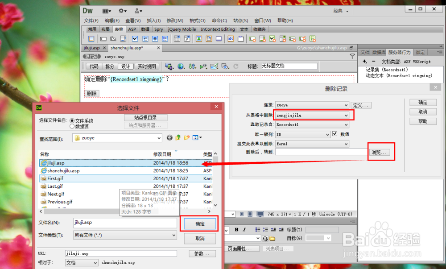Open Relative To dropdown in file dialog
This screenshot has width=446, height=269.
click(82, 263)
